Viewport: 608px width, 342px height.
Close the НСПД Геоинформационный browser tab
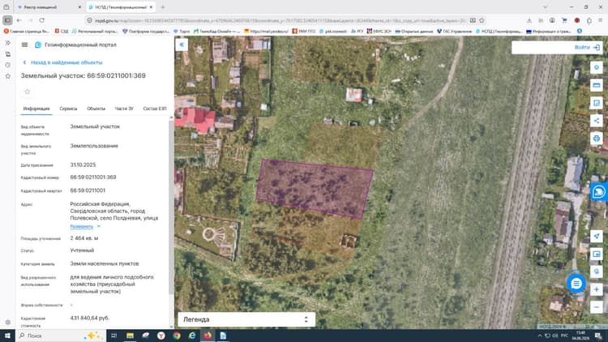(152, 7)
